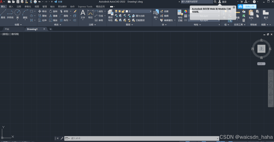Select the Text (文字) annotation tool
This screenshot has width=274, height=142.
[83, 14]
